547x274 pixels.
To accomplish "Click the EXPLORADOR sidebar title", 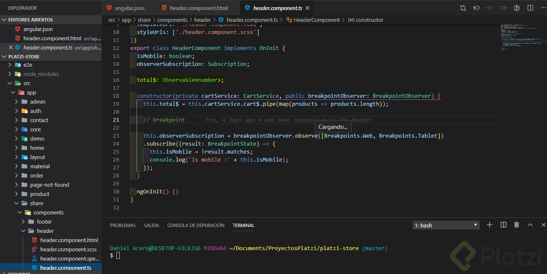I will 23,8.
